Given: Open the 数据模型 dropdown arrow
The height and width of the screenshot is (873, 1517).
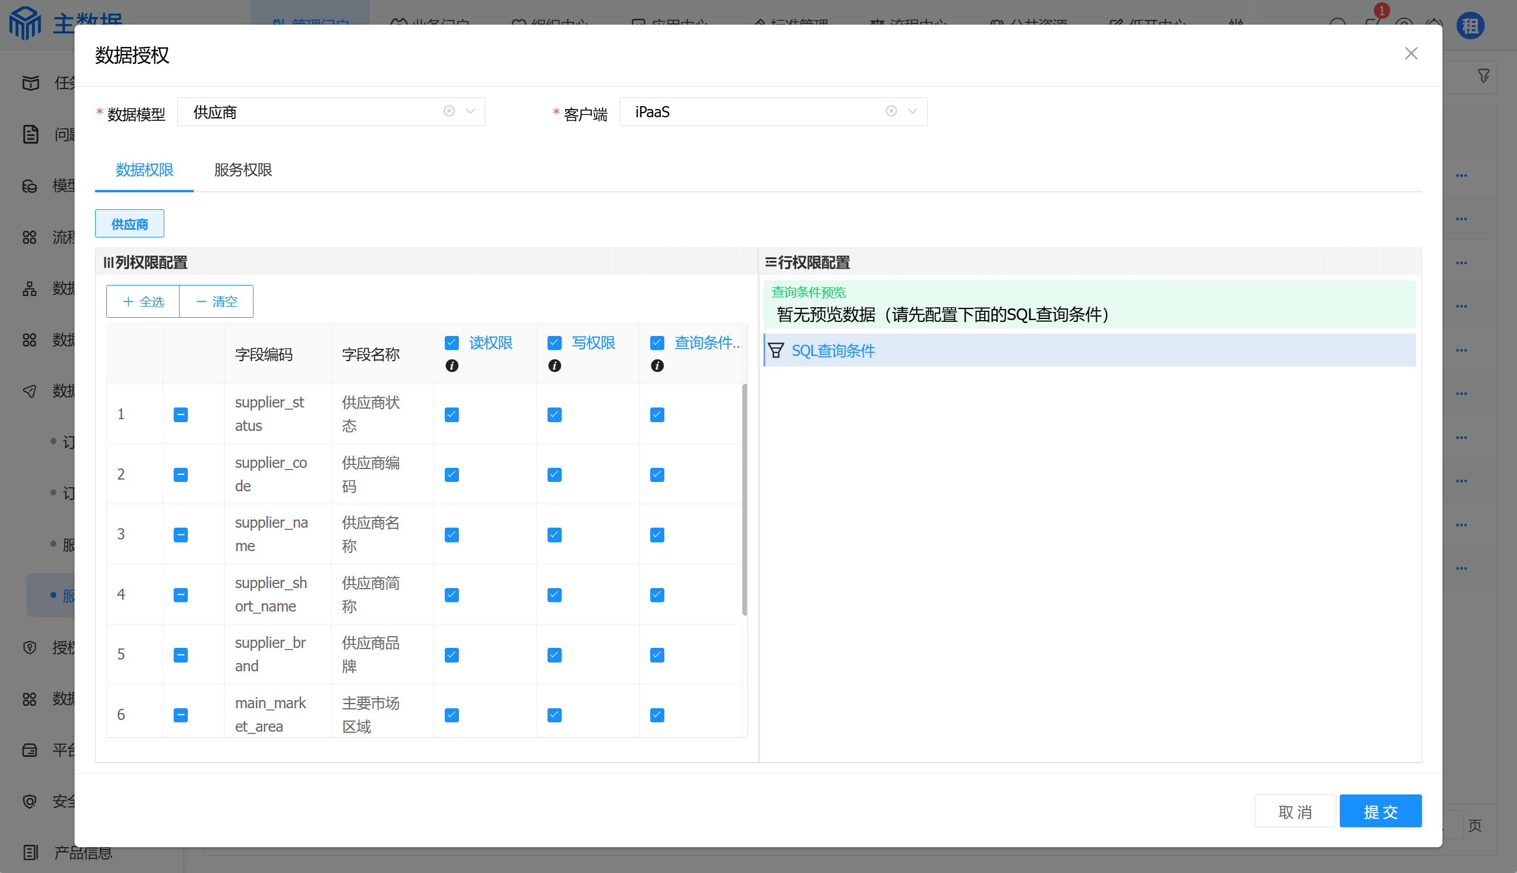Looking at the screenshot, I should click(x=471, y=111).
